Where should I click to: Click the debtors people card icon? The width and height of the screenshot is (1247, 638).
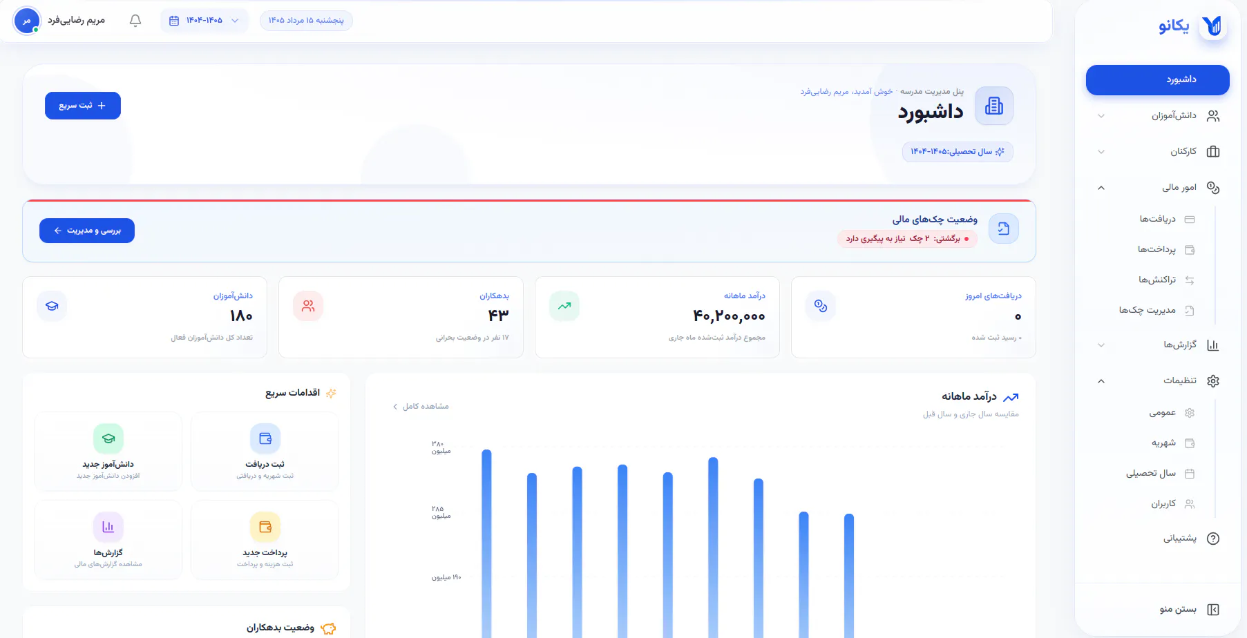pyautogui.click(x=308, y=306)
